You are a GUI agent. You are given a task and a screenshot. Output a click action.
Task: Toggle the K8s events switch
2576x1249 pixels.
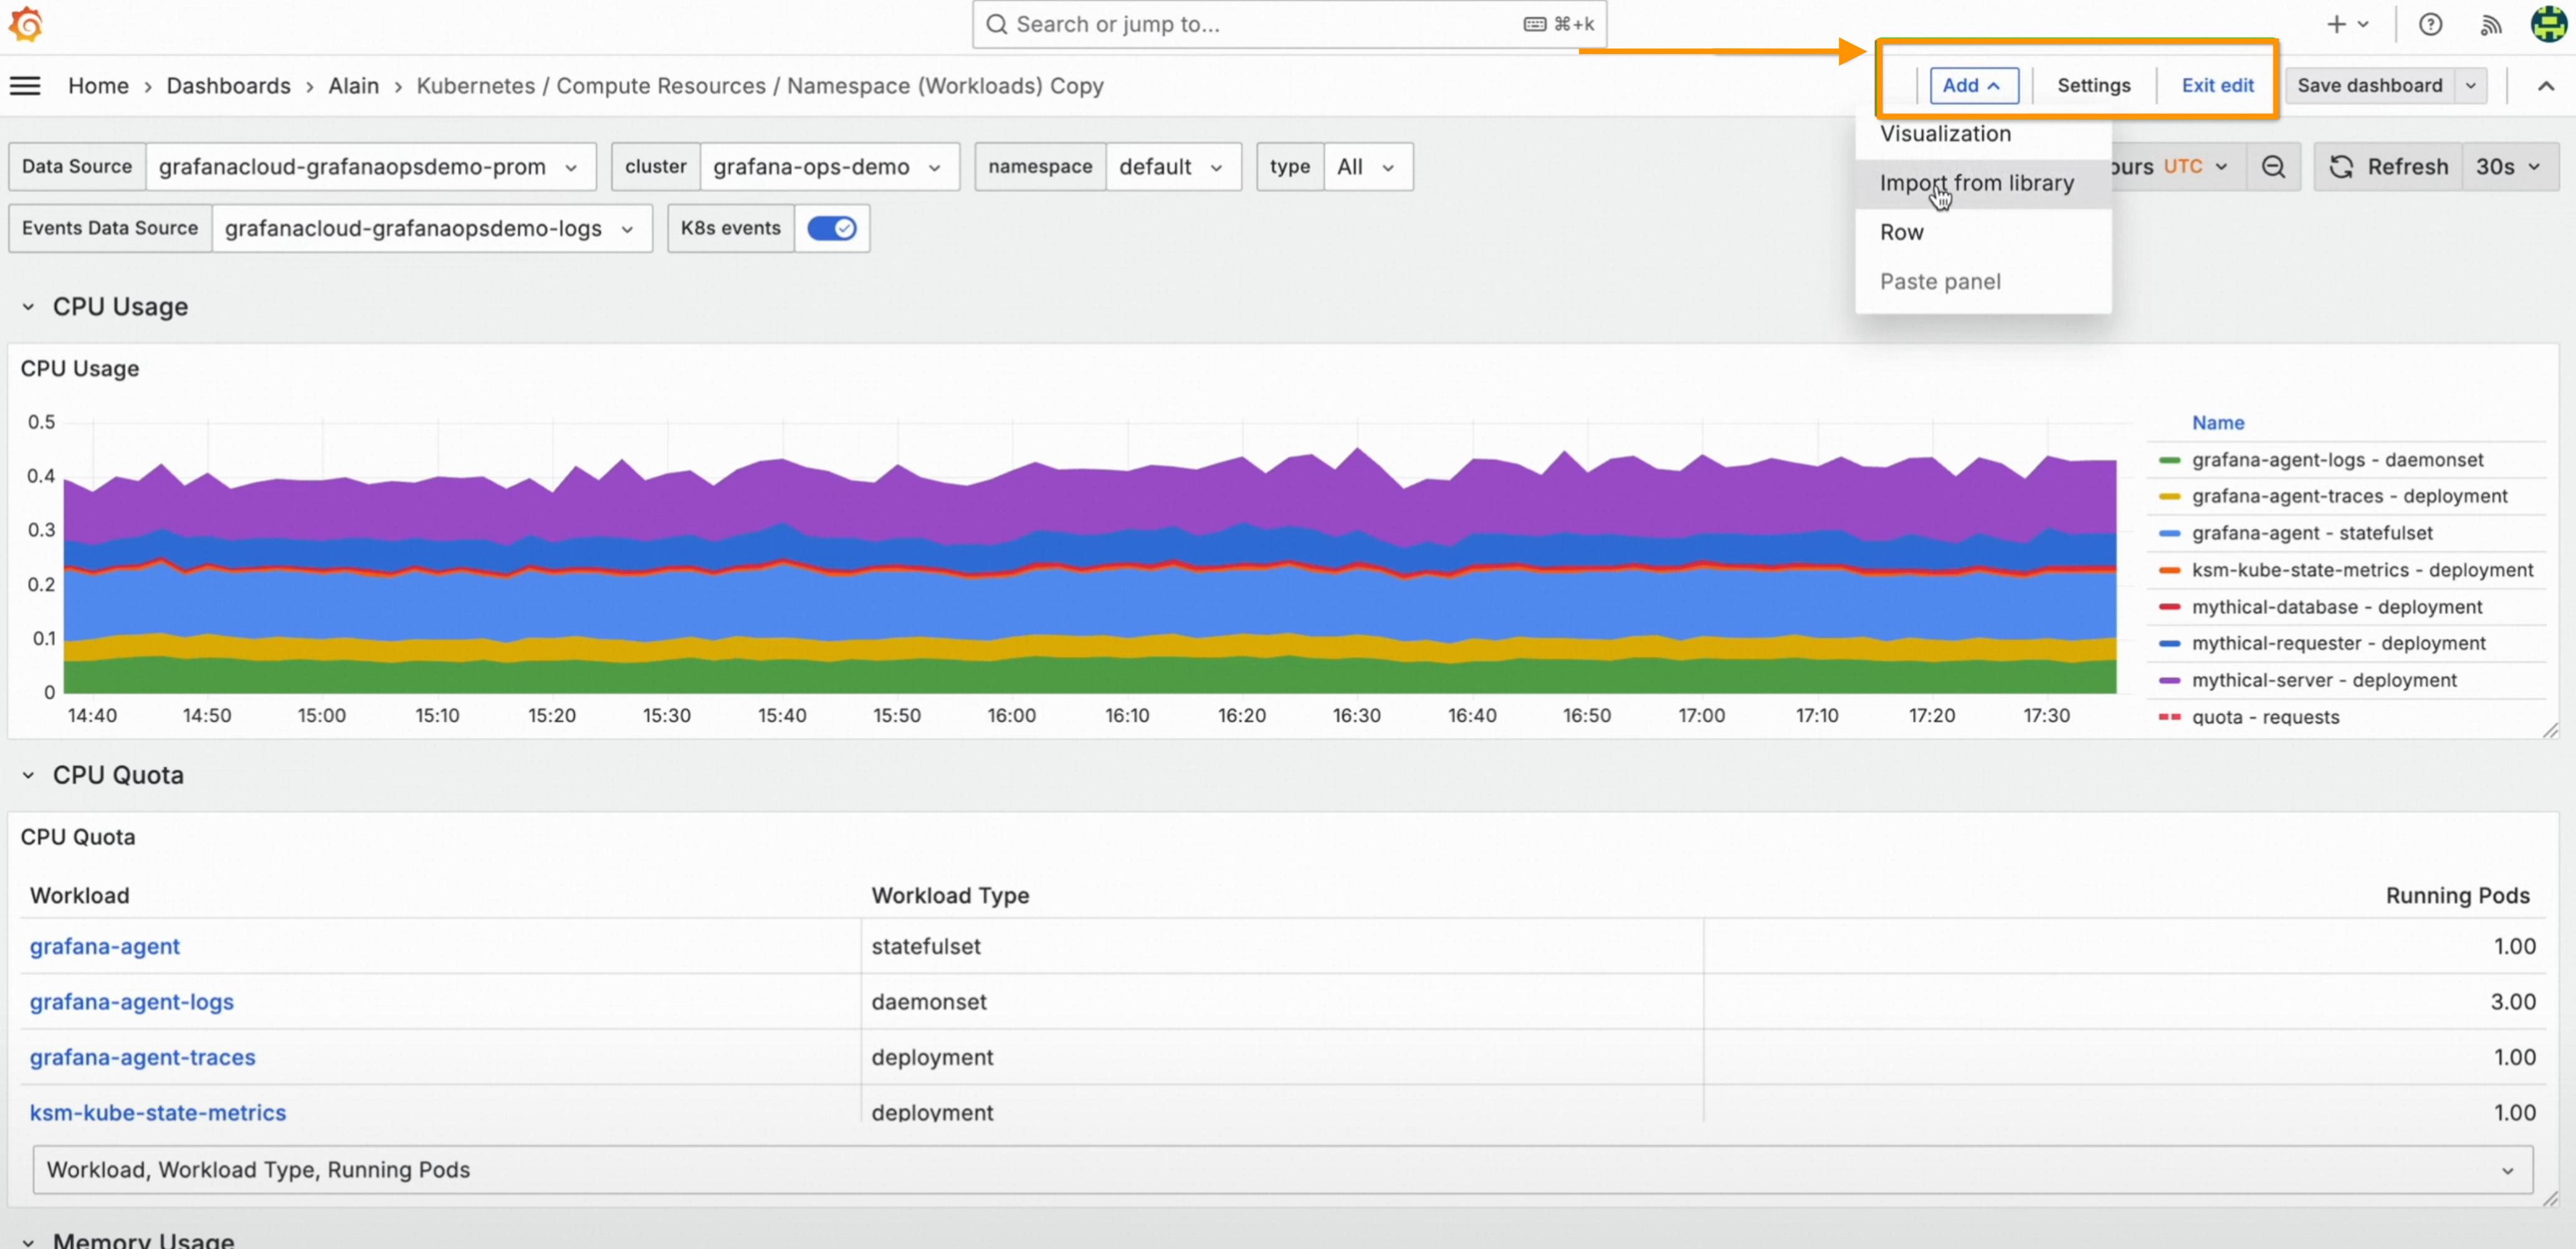pyautogui.click(x=831, y=228)
